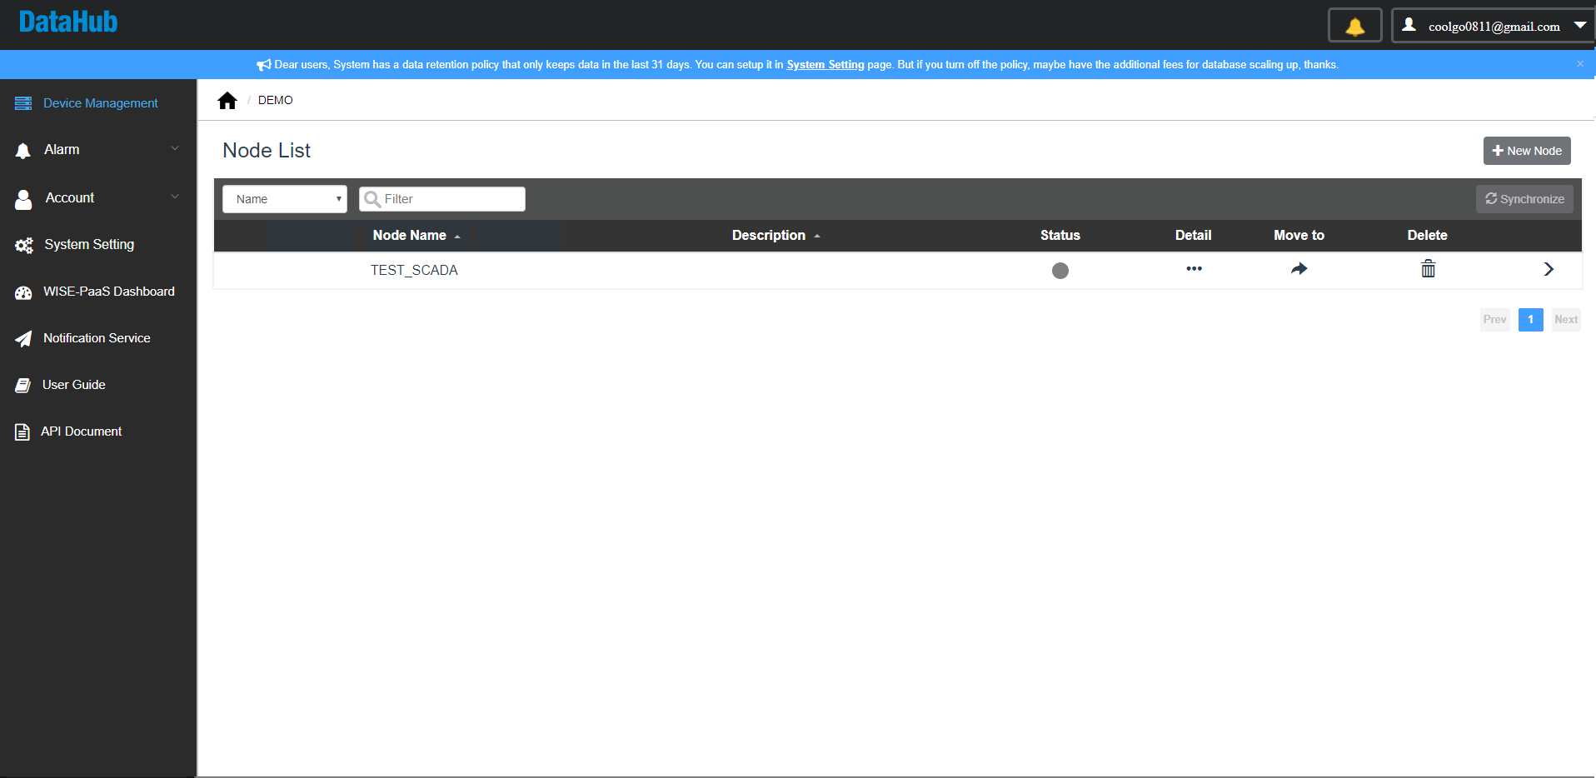Click the Prev pagination button
Viewport: 1596px width, 778px height.
coord(1494,320)
